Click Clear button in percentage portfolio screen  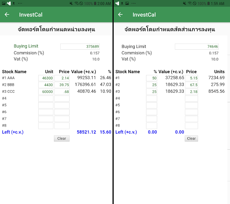click(191, 139)
